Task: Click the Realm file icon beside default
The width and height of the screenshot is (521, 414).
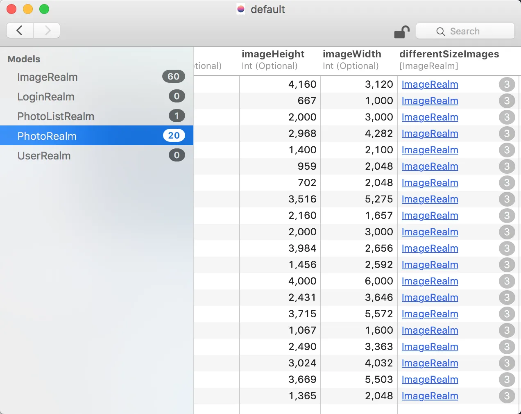Action: [241, 9]
